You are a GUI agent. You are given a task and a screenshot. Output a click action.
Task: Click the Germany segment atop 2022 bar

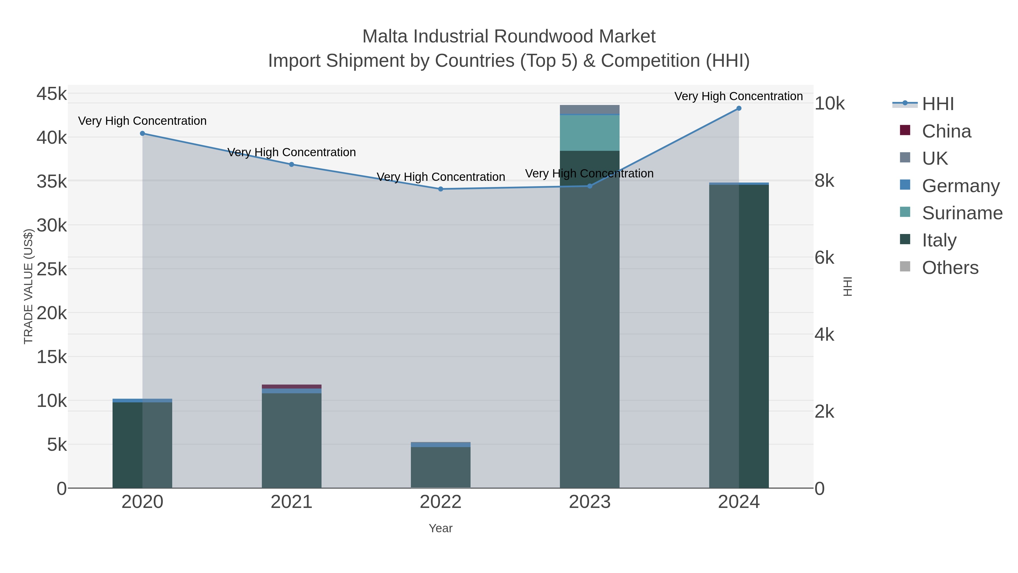[441, 445]
